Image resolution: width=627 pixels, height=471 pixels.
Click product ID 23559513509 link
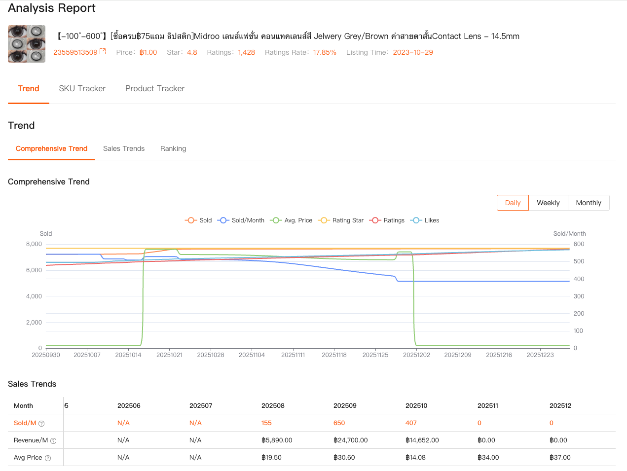click(75, 52)
